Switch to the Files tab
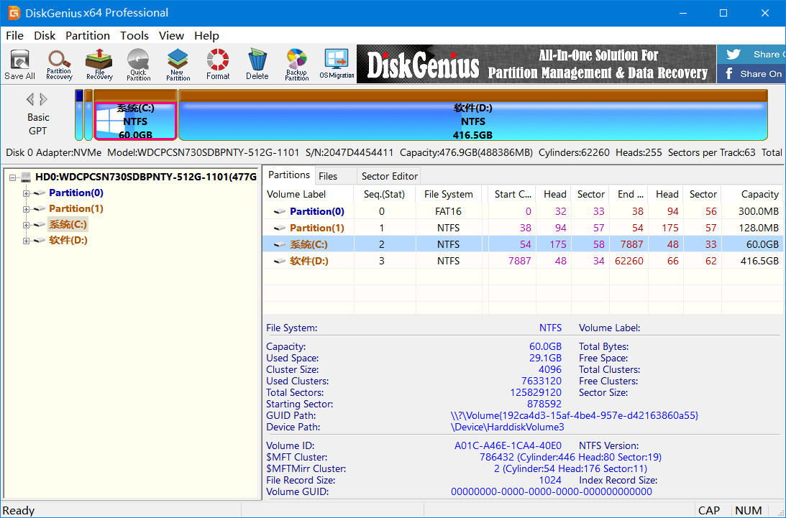The width and height of the screenshot is (786, 518). (x=328, y=176)
